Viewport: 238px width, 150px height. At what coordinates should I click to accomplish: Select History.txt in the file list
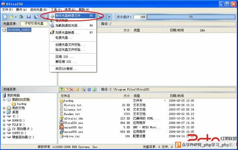(x=73, y=105)
